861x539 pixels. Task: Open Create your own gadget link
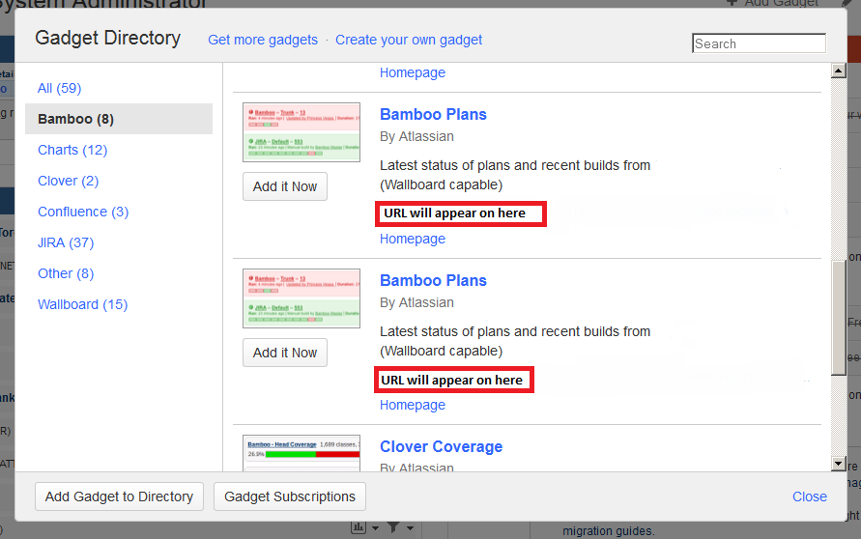point(409,40)
